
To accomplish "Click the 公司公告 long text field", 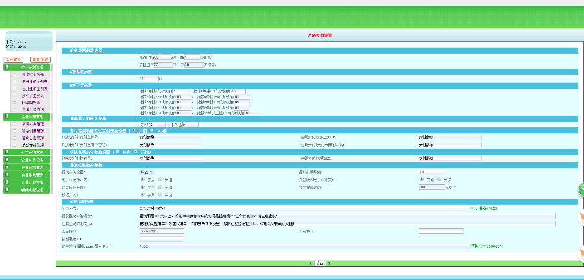I will point(303,208).
